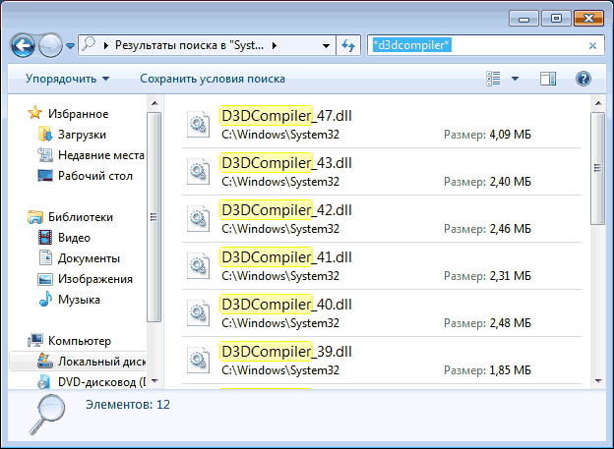The image size is (614, 449).
Task: Click the Загрузки folder icon
Action: point(45,135)
